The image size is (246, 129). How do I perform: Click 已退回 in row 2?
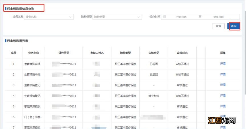coord(154,74)
